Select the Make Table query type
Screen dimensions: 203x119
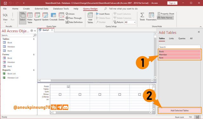coord(30,18)
